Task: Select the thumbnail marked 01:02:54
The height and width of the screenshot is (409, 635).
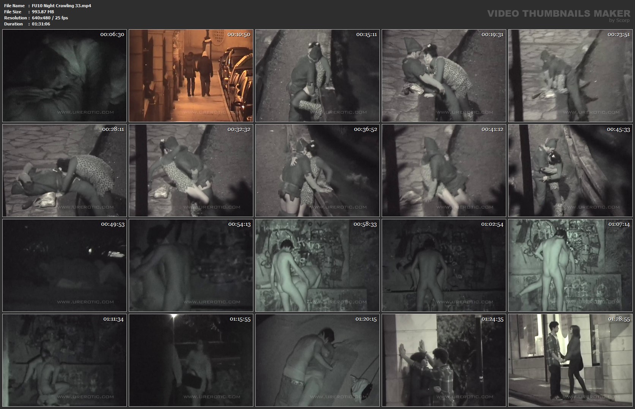Action: click(444, 265)
